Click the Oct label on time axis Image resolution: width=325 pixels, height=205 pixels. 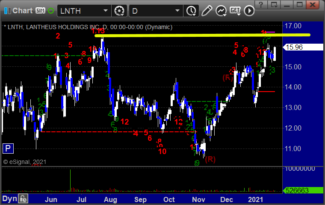pos(169,199)
